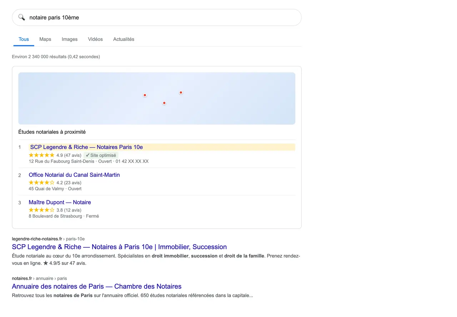Click address '12 Rue du Faubourg Saint-Denis'
Screen dimensions: 457x317
tap(62, 161)
